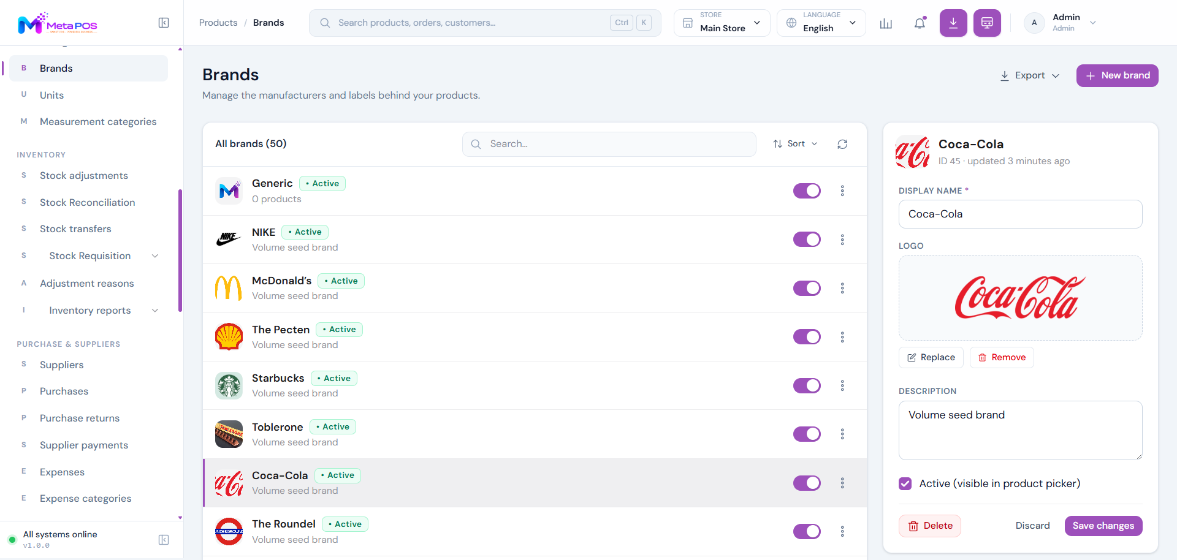Viewport: 1177px width, 560px height.
Task: Click the brands list Search field
Action: pos(609,144)
